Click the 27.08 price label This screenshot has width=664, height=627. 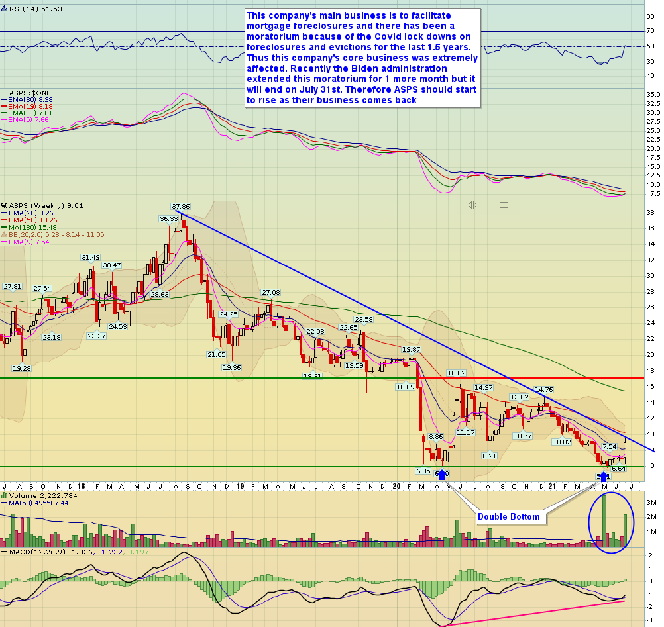(270, 293)
